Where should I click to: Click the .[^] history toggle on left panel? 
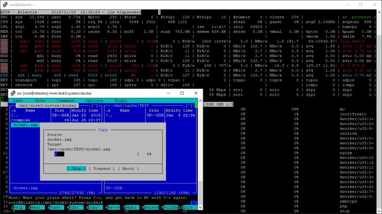[93, 105]
